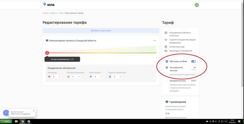
Task: Close the help support popup
Action: (34, 111)
